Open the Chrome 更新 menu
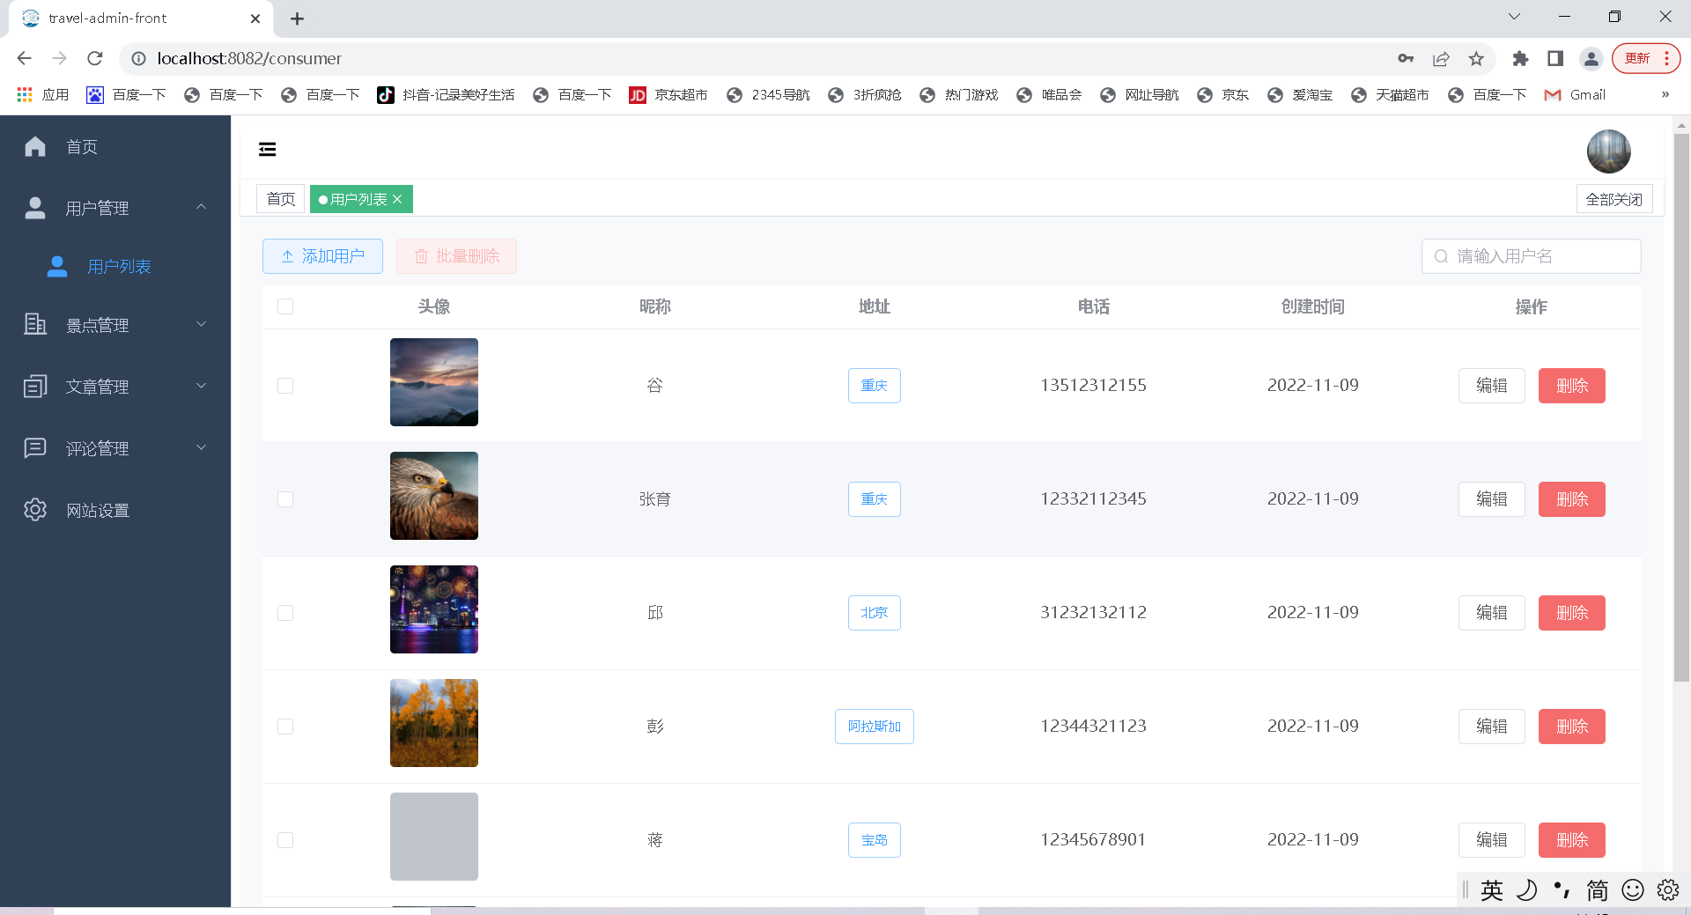 [1646, 58]
